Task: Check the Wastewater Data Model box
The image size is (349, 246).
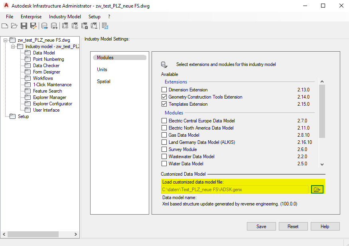Action: [x=164, y=157]
